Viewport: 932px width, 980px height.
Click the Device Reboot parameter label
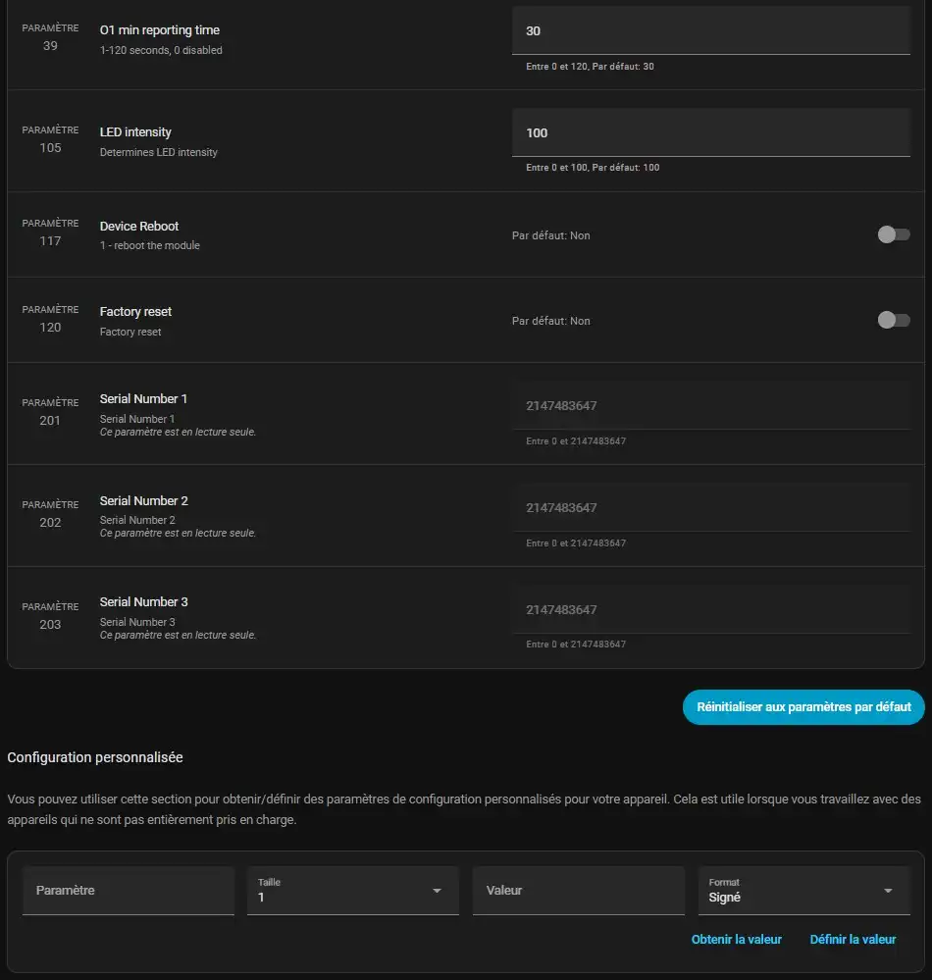pyautogui.click(x=139, y=226)
